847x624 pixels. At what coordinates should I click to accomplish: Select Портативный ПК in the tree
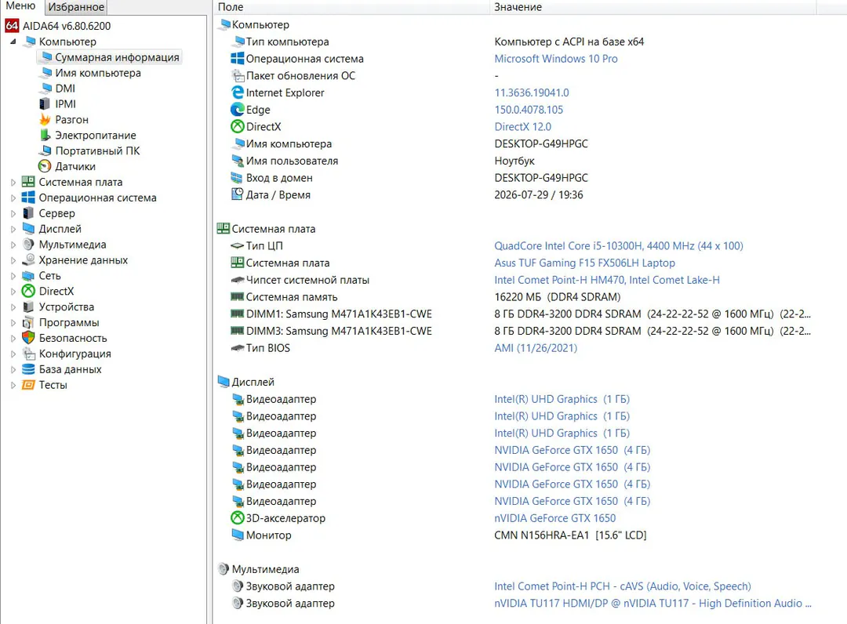click(97, 151)
